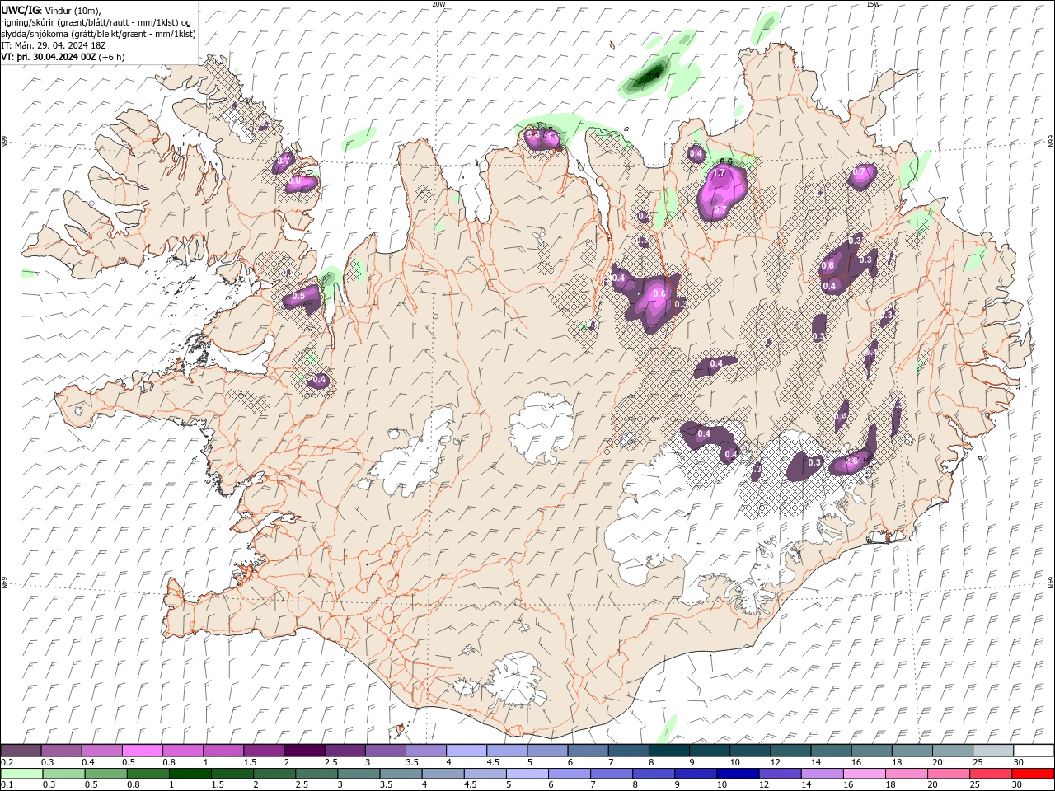1055x791 pixels.
Task: Click the rain legend swatch starting at 0.5
Action: 105,774
